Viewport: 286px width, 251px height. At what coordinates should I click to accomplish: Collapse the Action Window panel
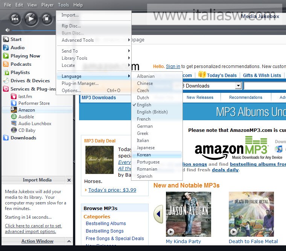pos(69,241)
